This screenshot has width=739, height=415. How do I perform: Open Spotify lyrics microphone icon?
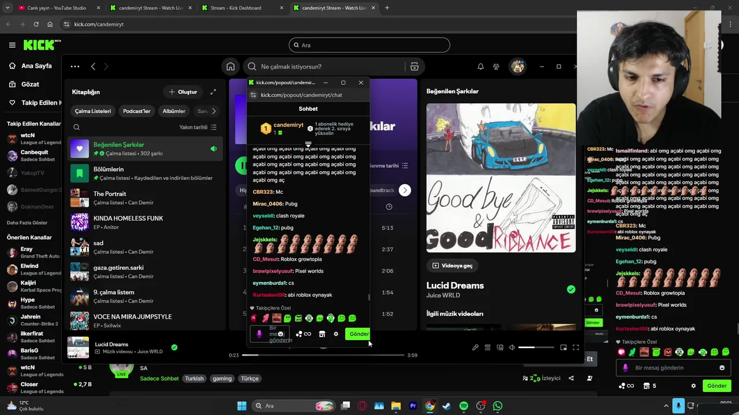(475, 348)
